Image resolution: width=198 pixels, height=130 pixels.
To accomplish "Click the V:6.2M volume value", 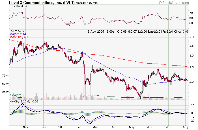I will click(168, 32).
